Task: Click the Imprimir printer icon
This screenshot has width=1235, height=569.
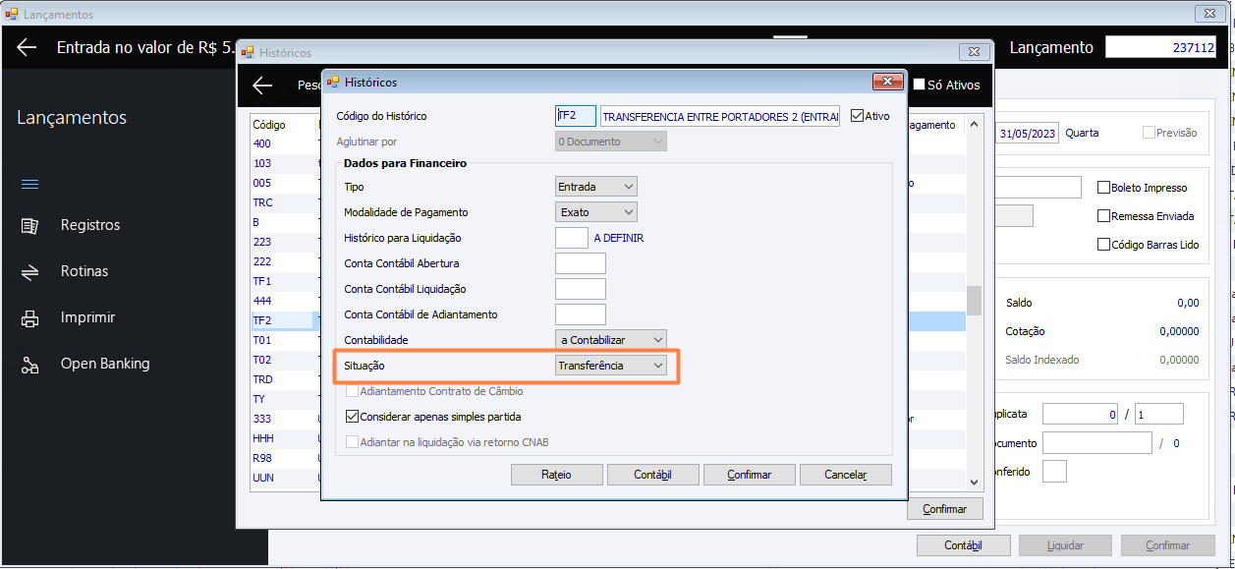Action: click(x=29, y=318)
